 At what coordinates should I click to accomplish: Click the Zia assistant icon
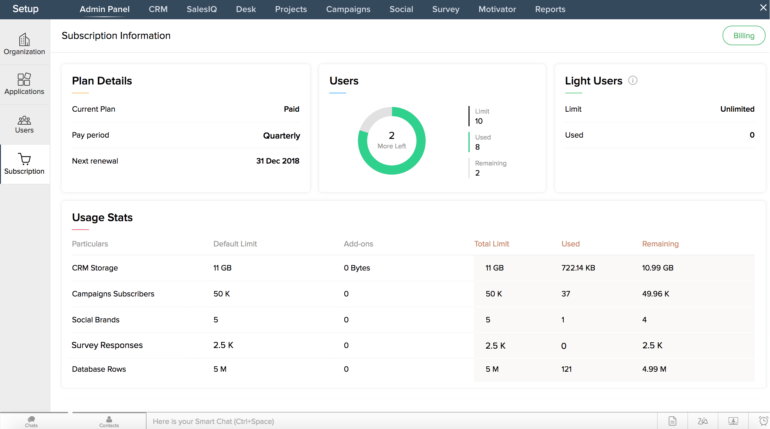[x=703, y=421]
